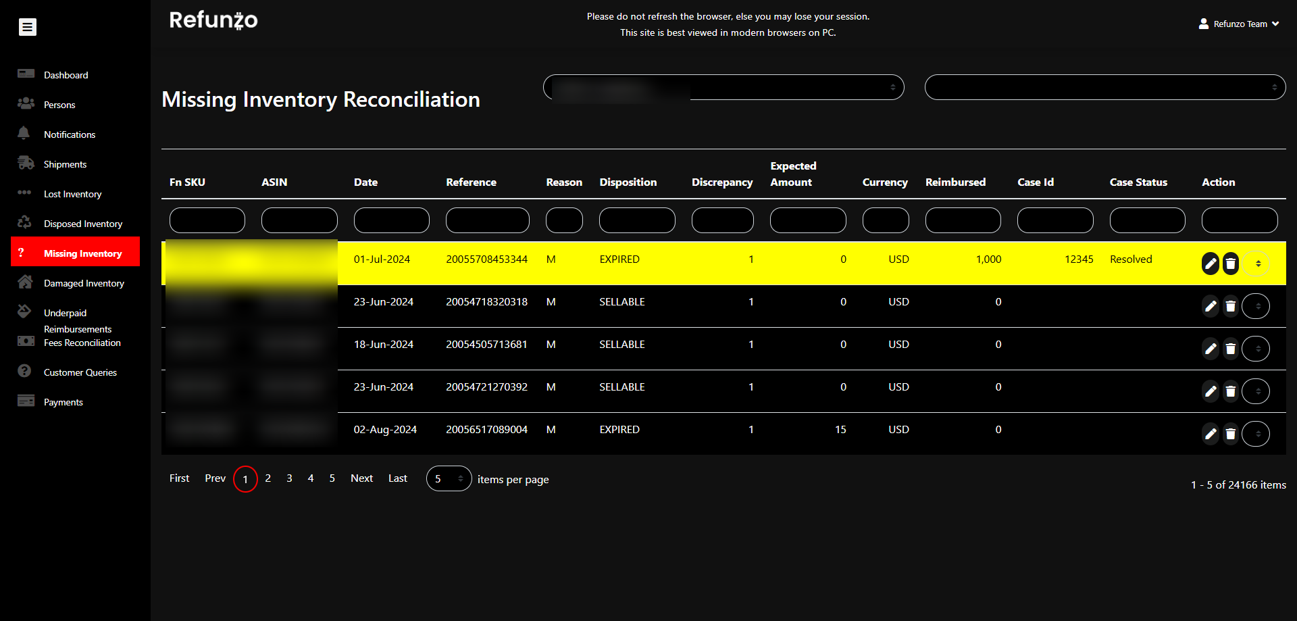Open the items per page selector
Image resolution: width=1297 pixels, height=621 pixels.
click(x=449, y=478)
